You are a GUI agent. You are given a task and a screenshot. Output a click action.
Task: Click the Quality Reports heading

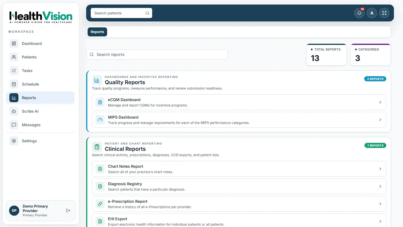pos(125,82)
